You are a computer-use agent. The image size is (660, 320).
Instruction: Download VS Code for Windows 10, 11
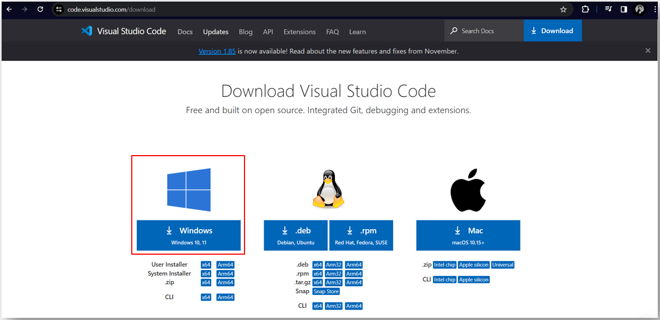[x=188, y=235]
